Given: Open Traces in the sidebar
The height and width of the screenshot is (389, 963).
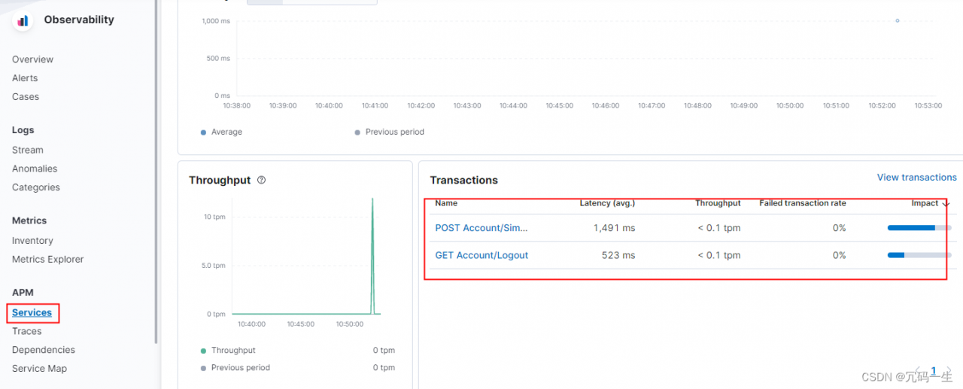Looking at the screenshot, I should tap(27, 331).
